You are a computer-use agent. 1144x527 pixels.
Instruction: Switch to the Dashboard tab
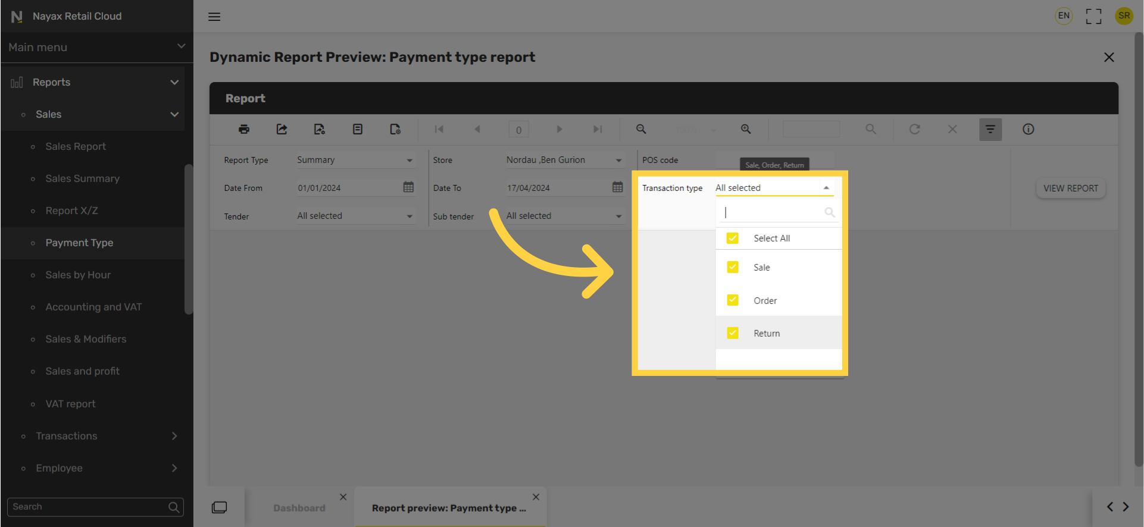[299, 508]
